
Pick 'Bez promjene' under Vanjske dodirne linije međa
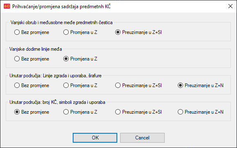click(31, 59)
